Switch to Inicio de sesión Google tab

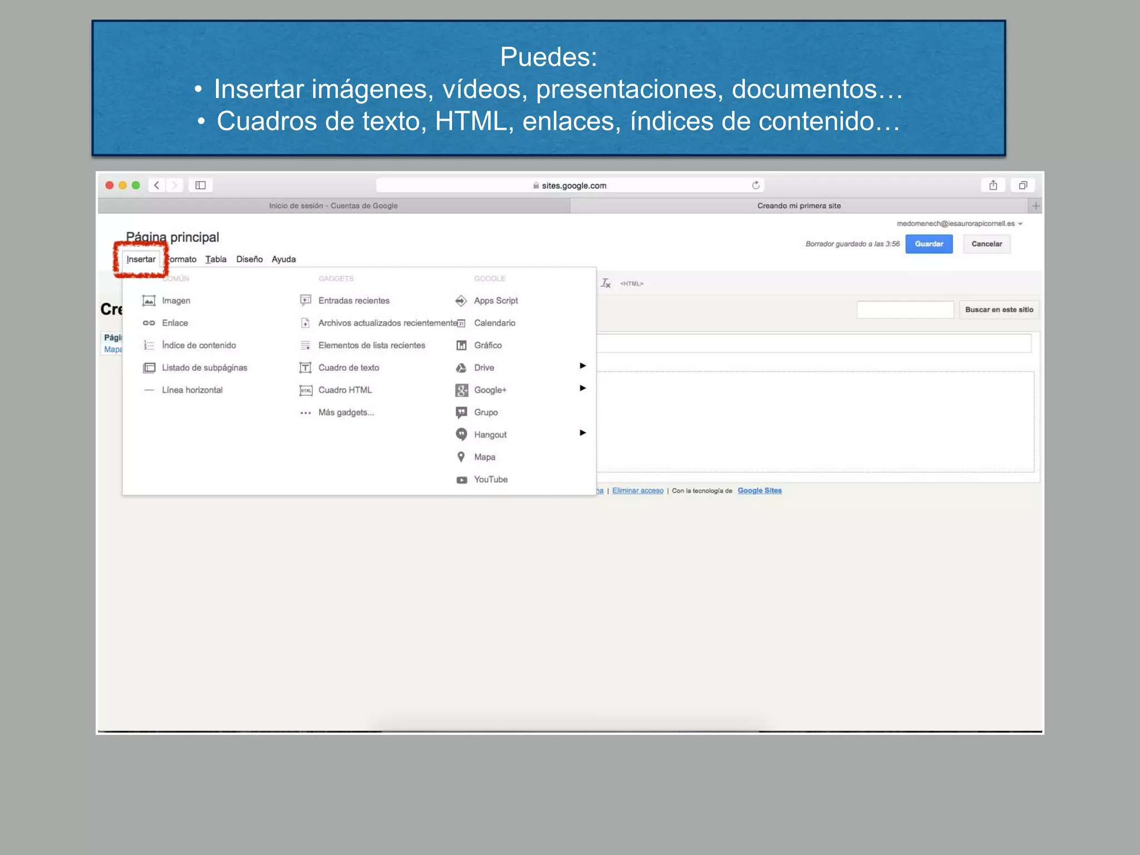333,206
